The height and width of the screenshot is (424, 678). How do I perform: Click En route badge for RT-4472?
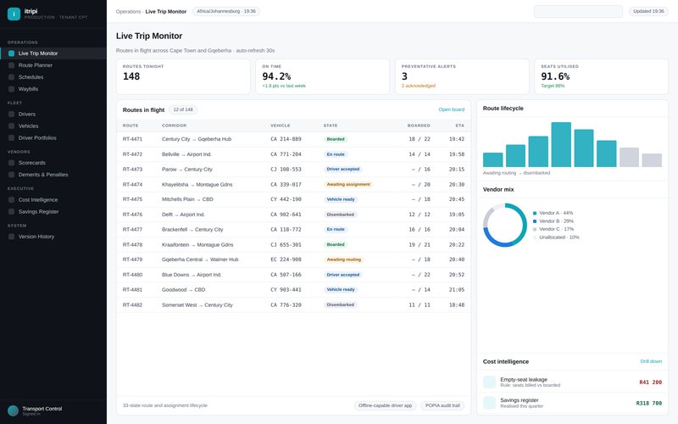click(x=336, y=154)
